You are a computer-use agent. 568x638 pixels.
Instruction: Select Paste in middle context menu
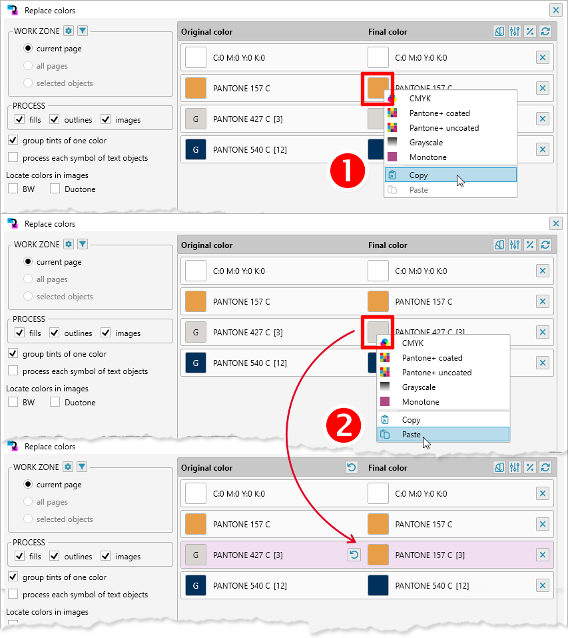pos(443,434)
